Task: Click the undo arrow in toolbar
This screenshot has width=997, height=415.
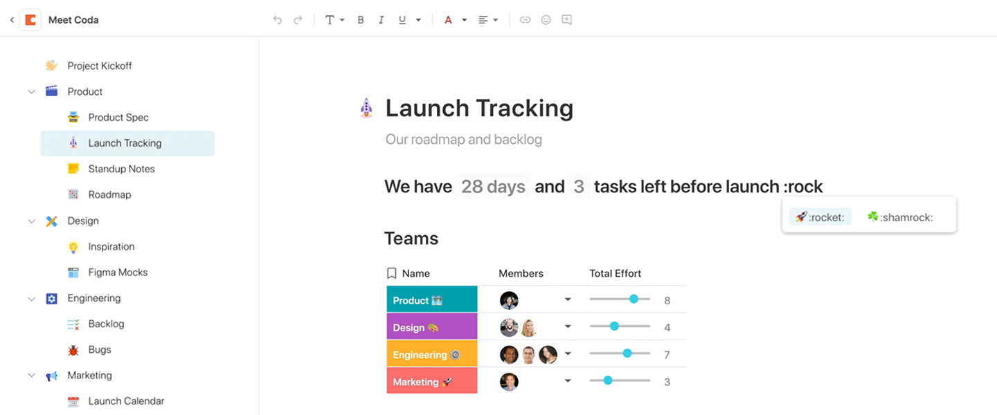Action: pyautogui.click(x=278, y=20)
